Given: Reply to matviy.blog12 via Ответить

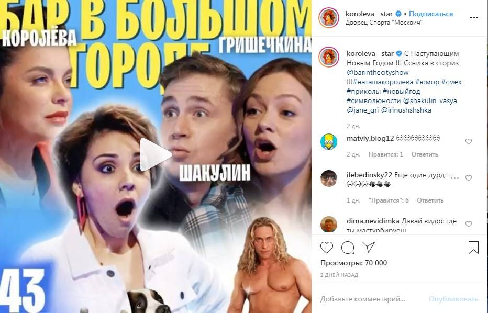Looking at the screenshot, I should tap(425, 154).
